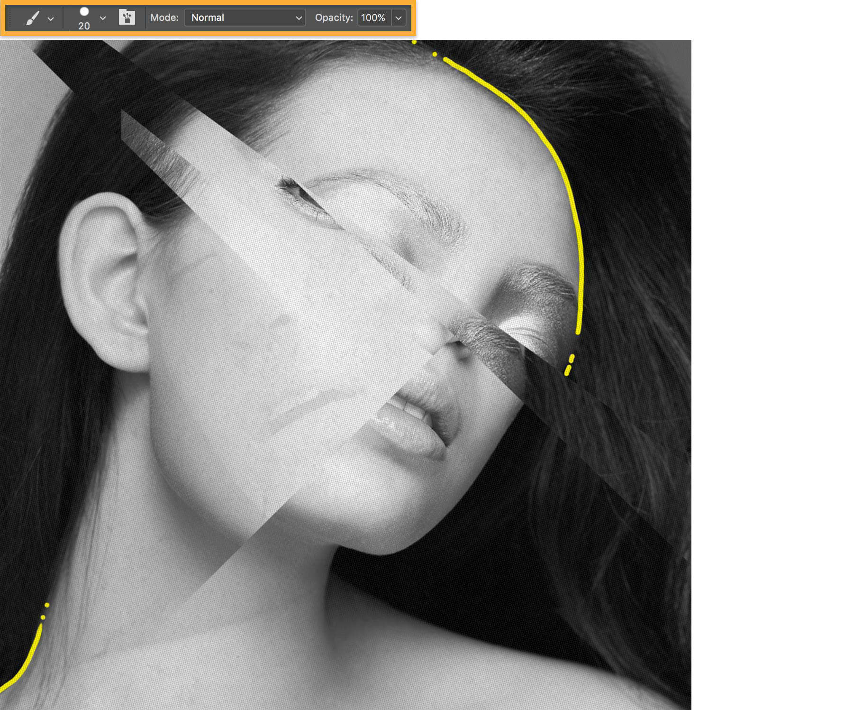
Task: Click the brush panel icon showing paintbrushes in cup
Action: 126,18
